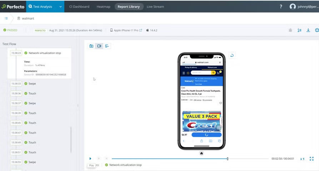The width and height of the screenshot is (319, 171).
Task: Switch to screenshots camera view
Action: point(91,46)
